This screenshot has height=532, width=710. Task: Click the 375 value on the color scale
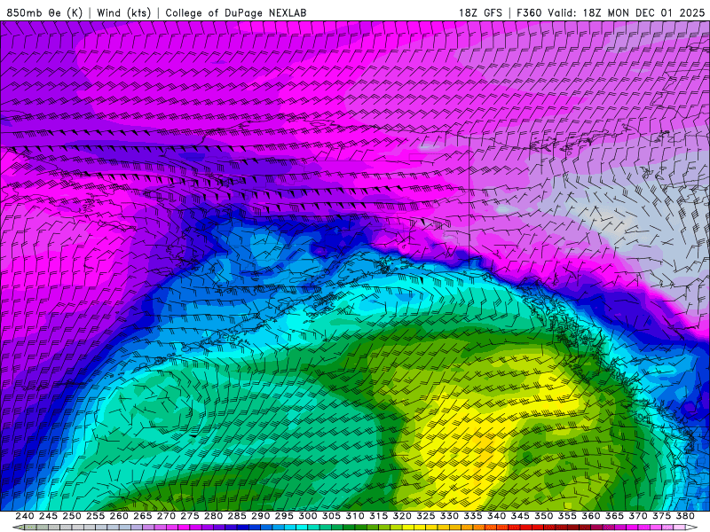(661, 516)
